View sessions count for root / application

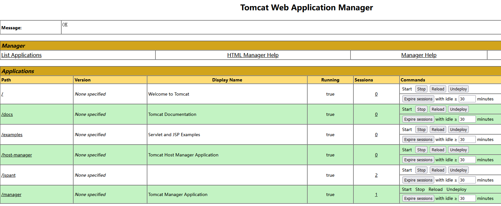tap(376, 94)
